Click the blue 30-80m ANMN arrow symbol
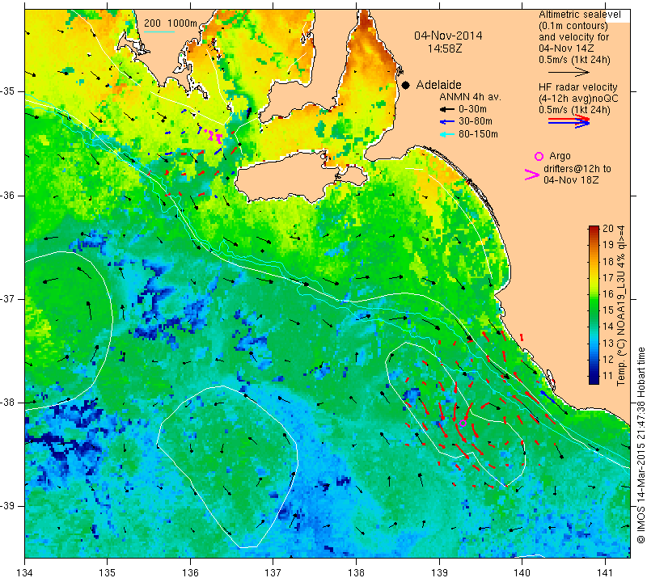Viewport: 647px width, 582px height. (447, 122)
